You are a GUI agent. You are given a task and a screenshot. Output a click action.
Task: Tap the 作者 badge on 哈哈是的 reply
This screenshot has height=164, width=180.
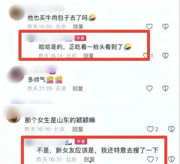(x=80, y=38)
